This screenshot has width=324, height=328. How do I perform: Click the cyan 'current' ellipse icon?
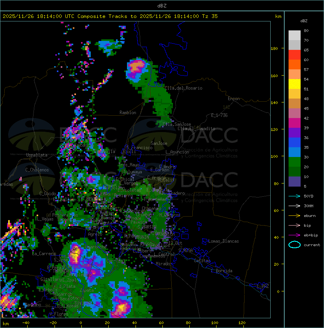(294, 245)
